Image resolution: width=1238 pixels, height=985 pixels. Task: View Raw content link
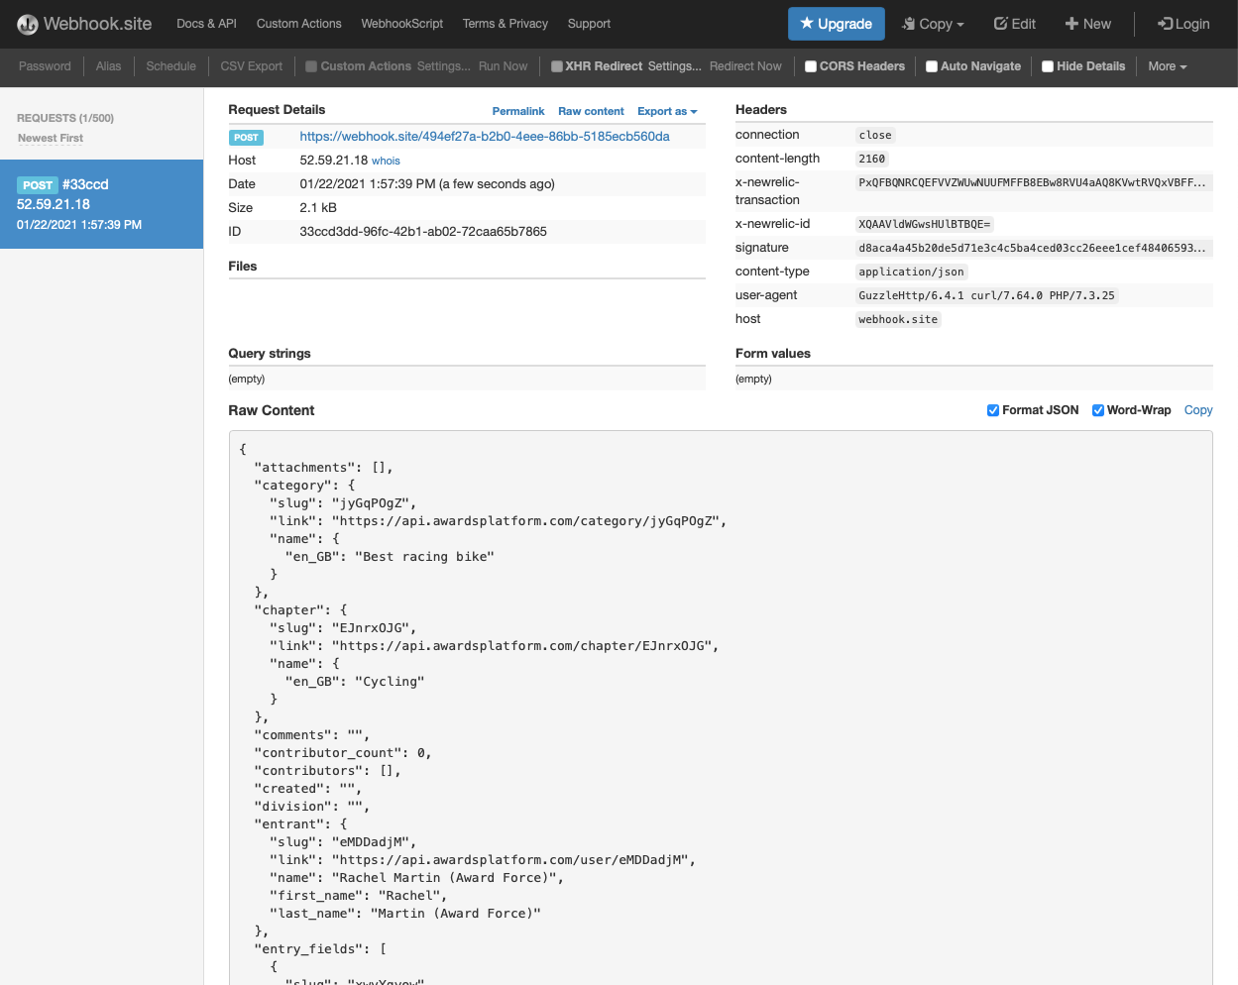tap(591, 111)
